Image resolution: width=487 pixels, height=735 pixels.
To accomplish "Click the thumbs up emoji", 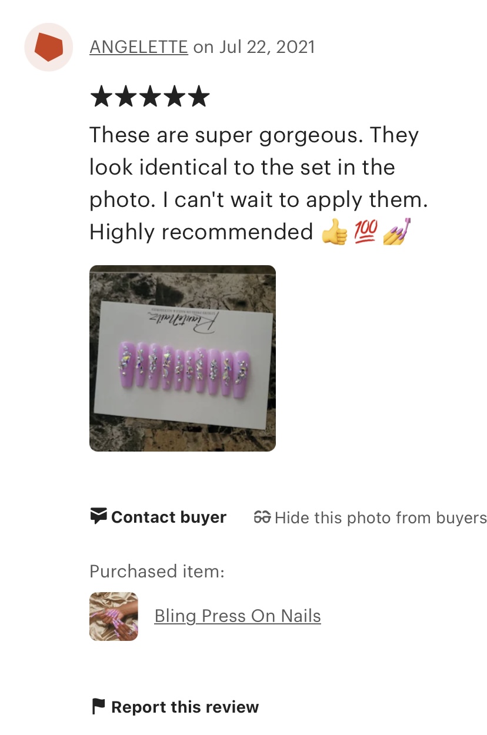I will [334, 232].
